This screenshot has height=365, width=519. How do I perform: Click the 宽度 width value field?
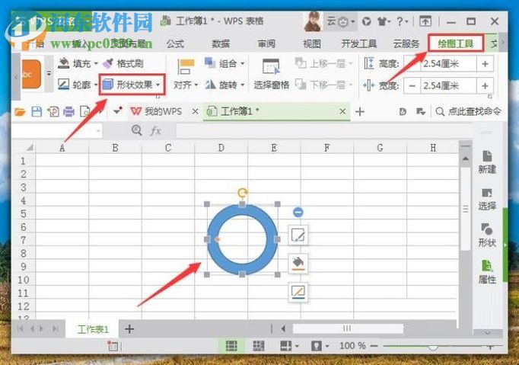[x=448, y=86]
